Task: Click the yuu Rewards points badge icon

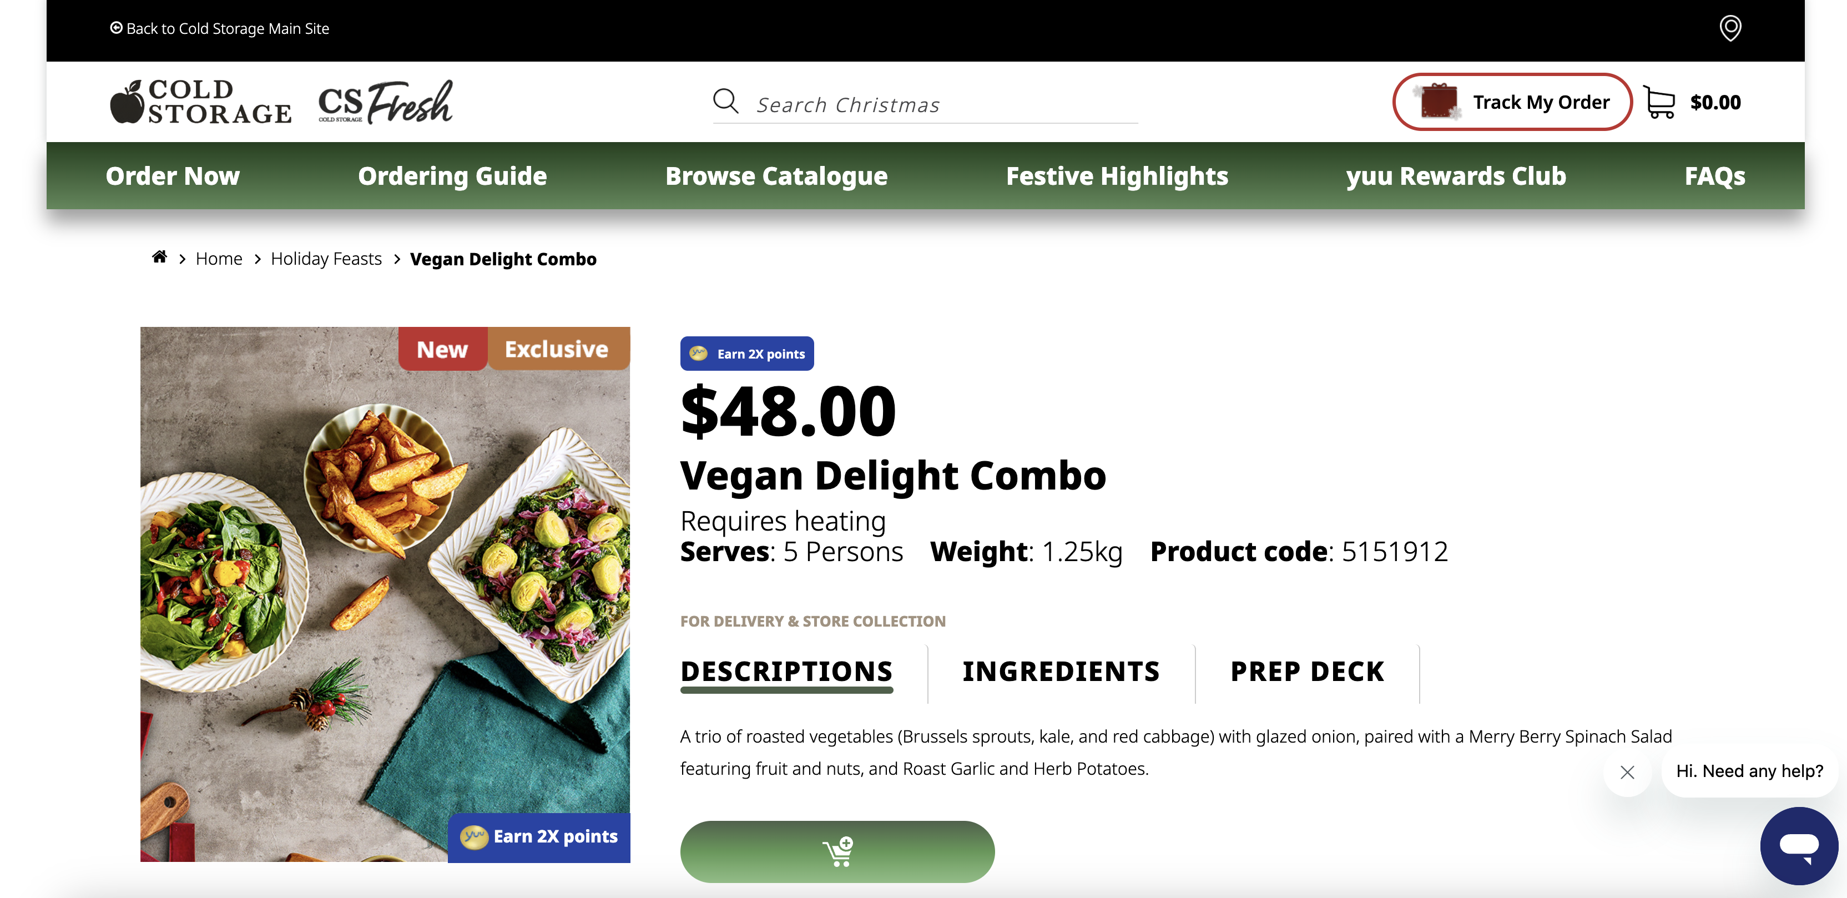Action: coord(697,352)
